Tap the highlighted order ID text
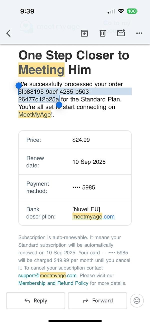Viewport: 150px width, 325px height. (54, 92)
